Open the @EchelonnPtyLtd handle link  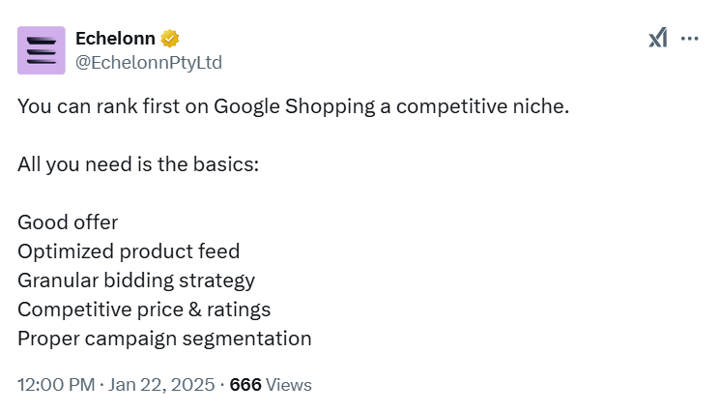pyautogui.click(x=149, y=62)
